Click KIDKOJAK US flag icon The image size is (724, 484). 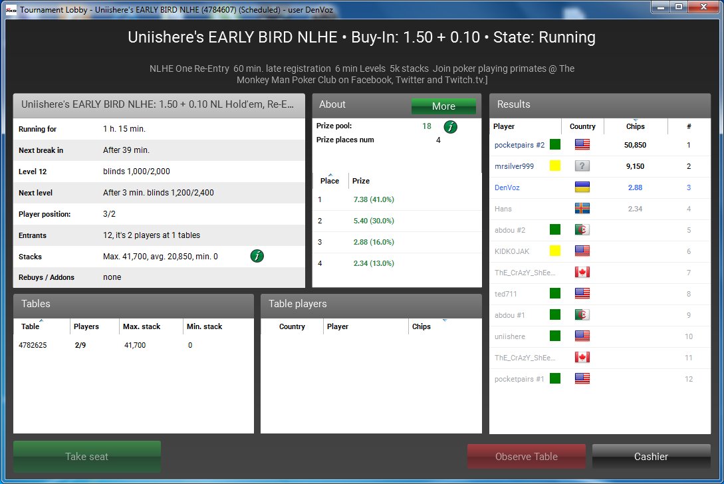pos(582,251)
